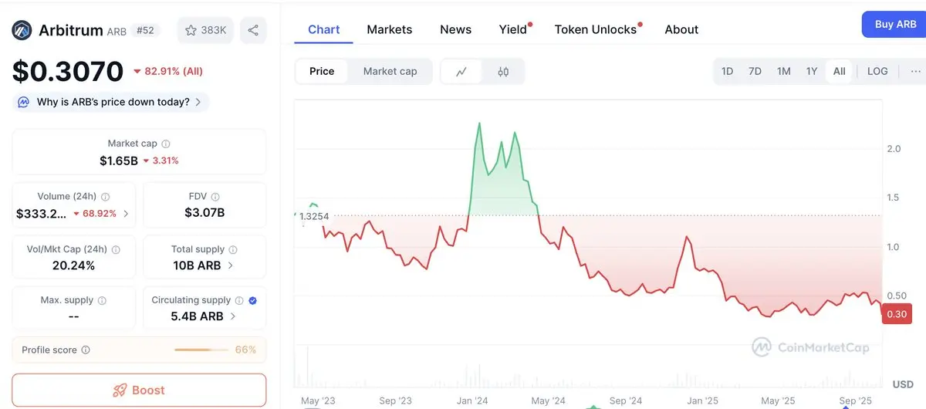Toggle the LOG scale on the chart
The width and height of the screenshot is (926, 409).
tap(877, 71)
